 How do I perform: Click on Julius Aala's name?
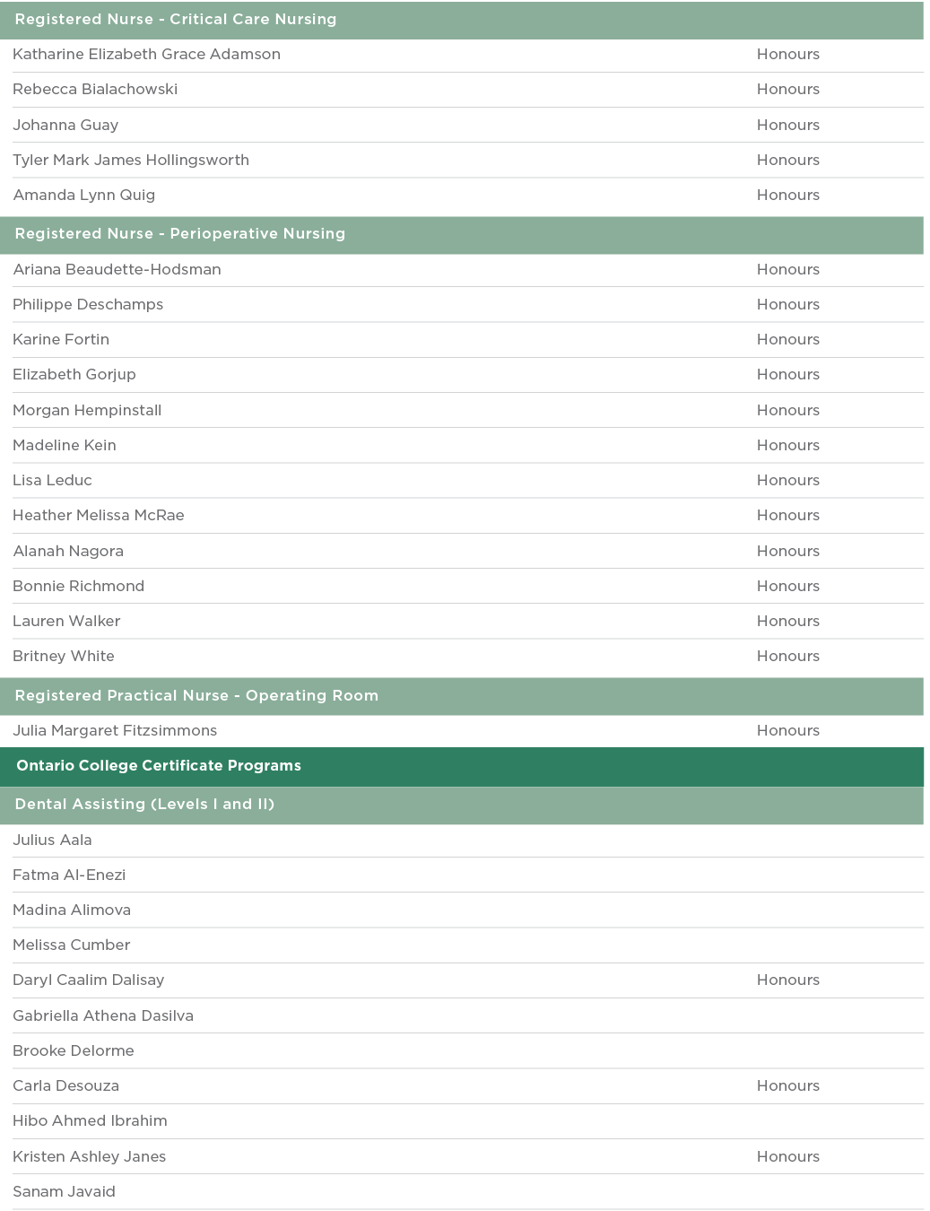[52, 841]
